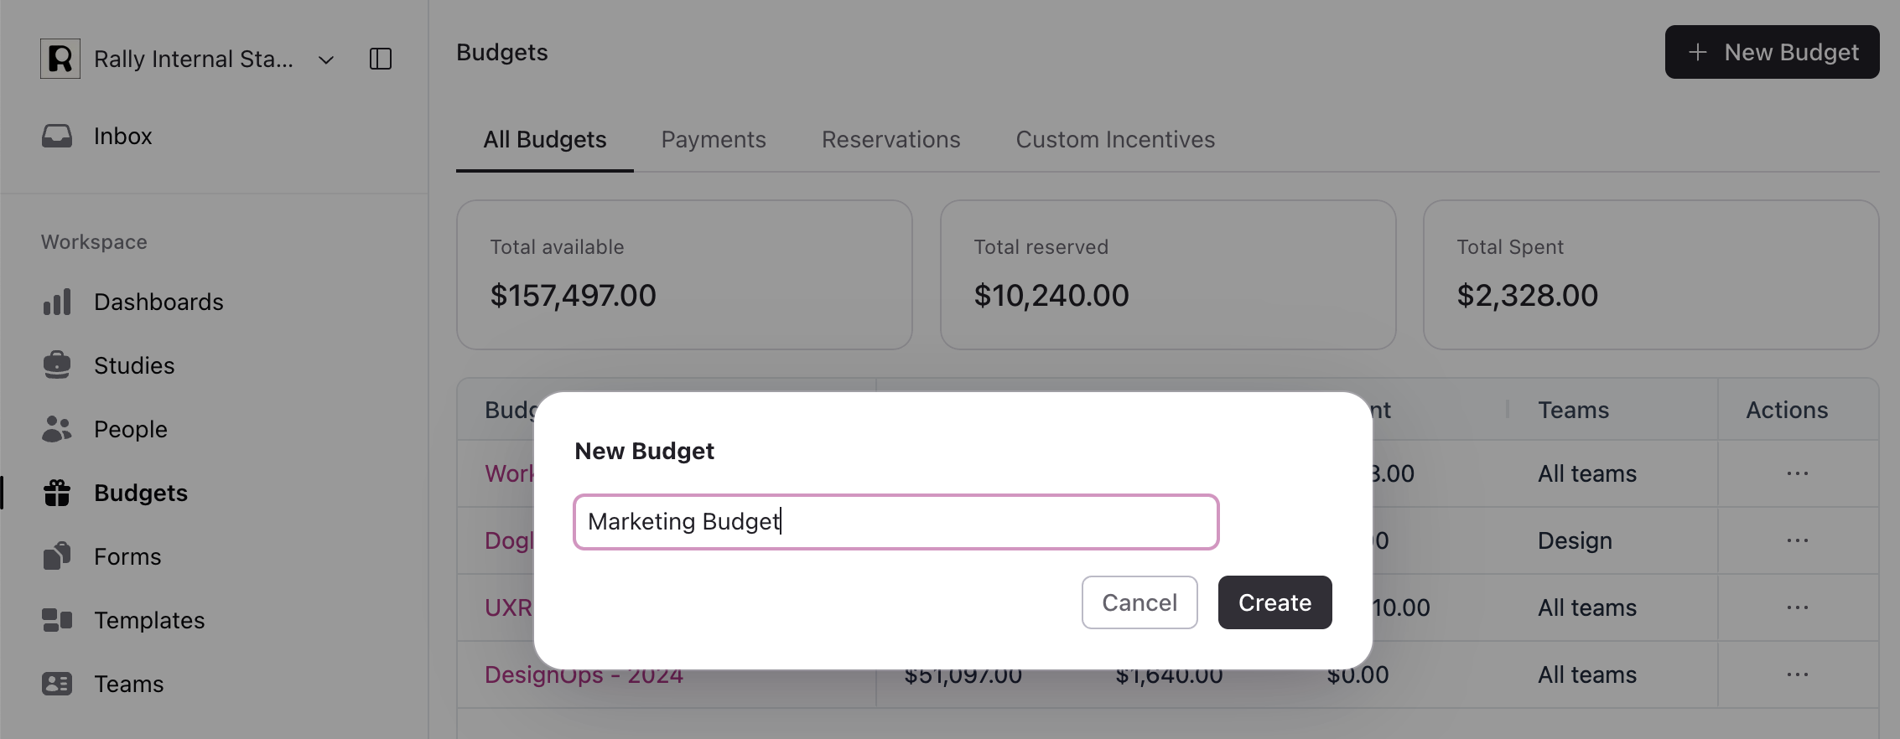Viewport: 1900px width, 739px height.
Task: Open the Inbox tray icon
Action: 57,136
